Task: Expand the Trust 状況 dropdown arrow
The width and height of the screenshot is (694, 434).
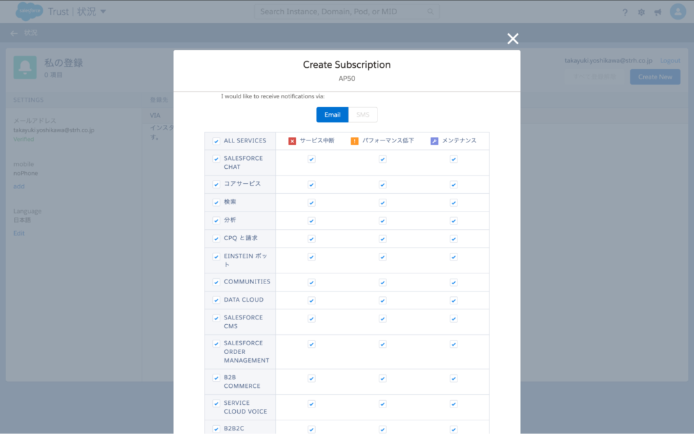Action: point(103,12)
